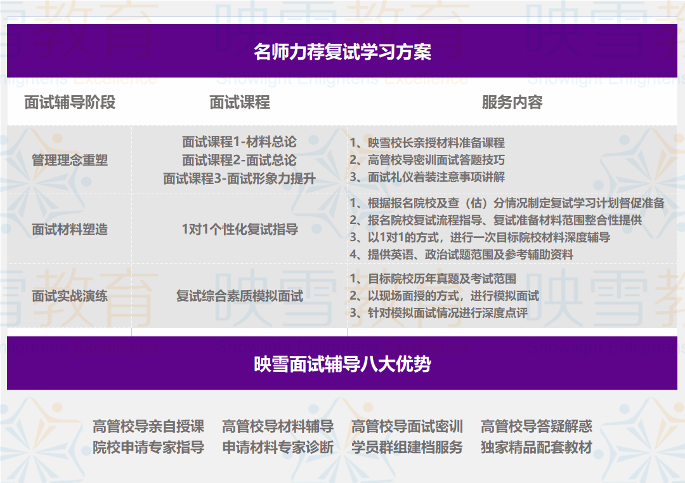
Task: Click the line '根据报名院校及查（估）分情况…'
Action: [507, 203]
